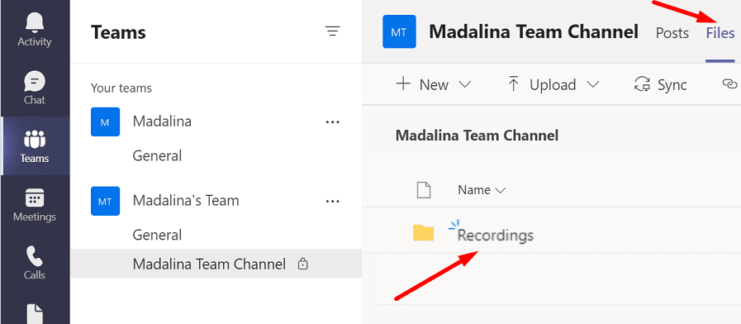Open the Madalina team entry
The height and width of the screenshot is (324, 741).
162,121
